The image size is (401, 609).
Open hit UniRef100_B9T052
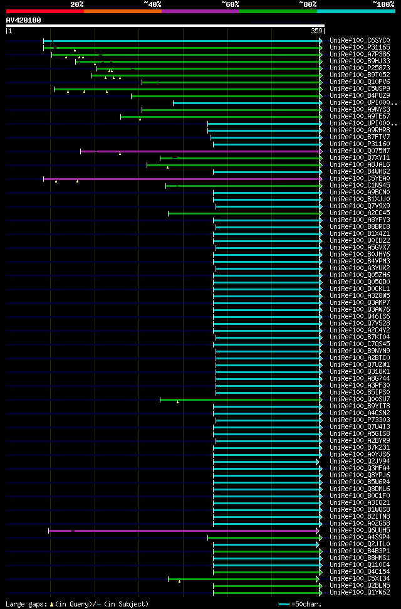[360, 75]
